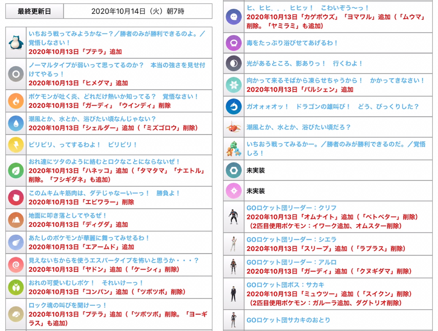Click the Grass type leaf icon
This screenshot has width=438, height=331.
16,171
